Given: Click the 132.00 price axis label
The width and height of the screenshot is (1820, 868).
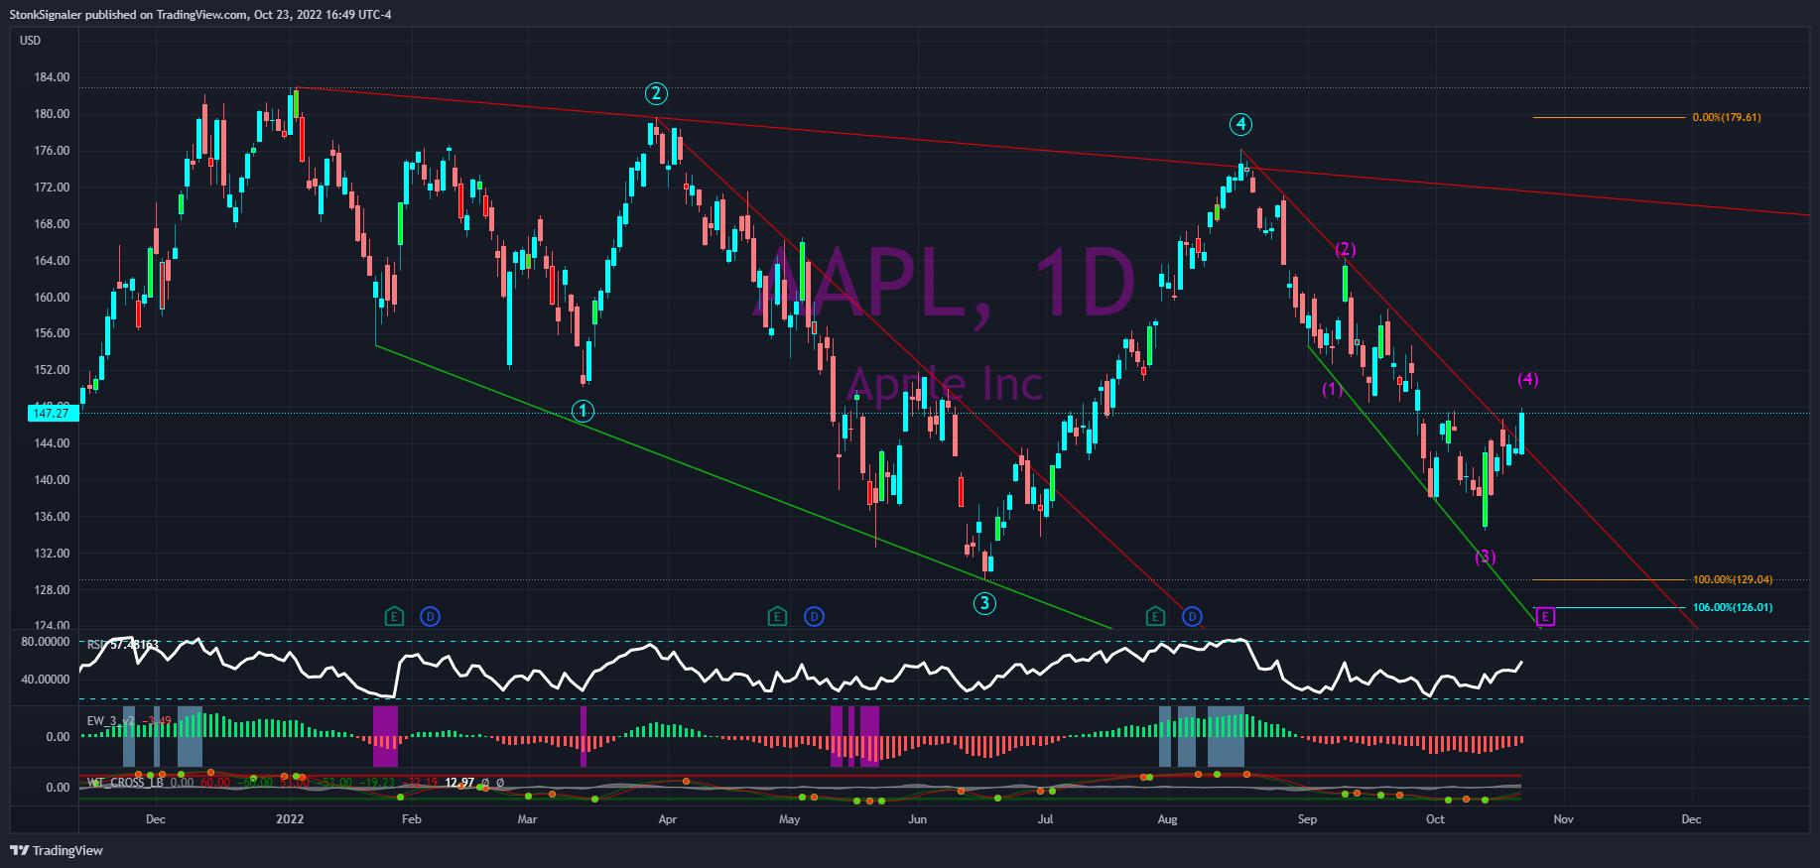Looking at the screenshot, I should point(52,554).
